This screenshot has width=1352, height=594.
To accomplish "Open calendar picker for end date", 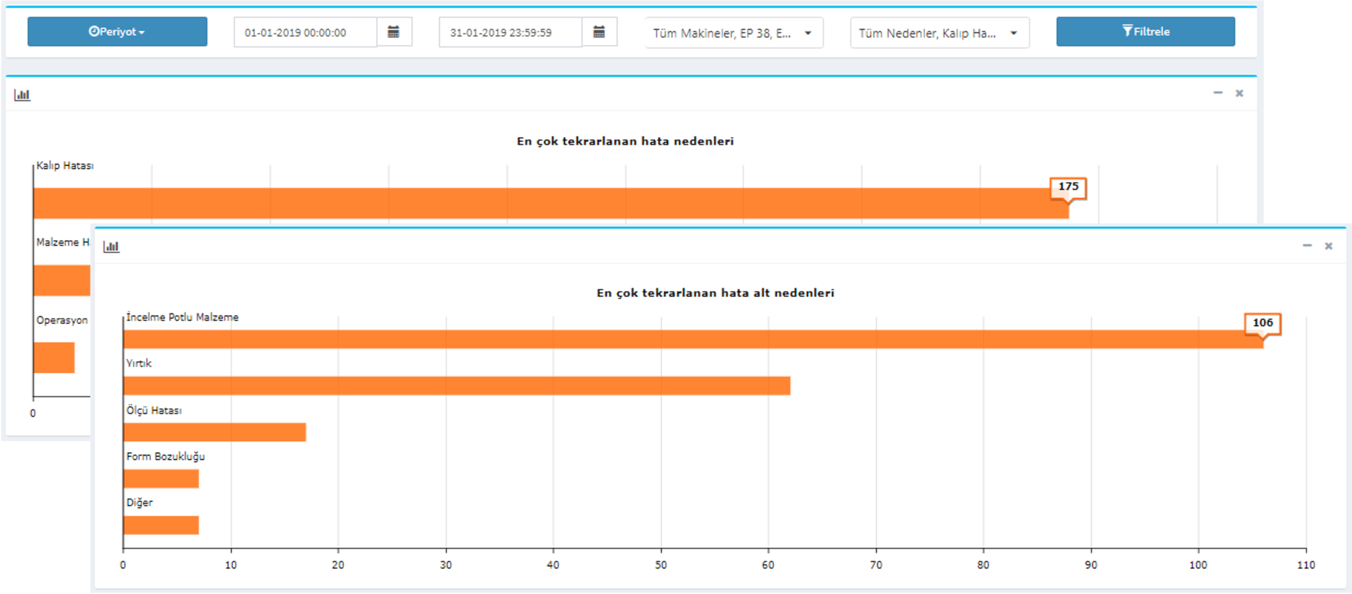I will 599,32.
